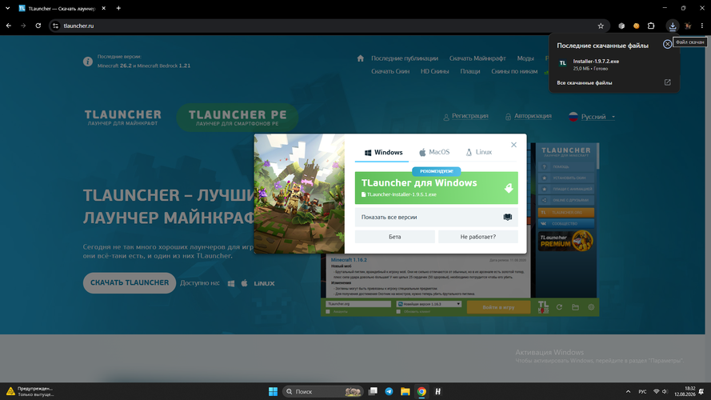711x400 pixels.
Task: Close the recent downloads popup
Action: pos(667,44)
